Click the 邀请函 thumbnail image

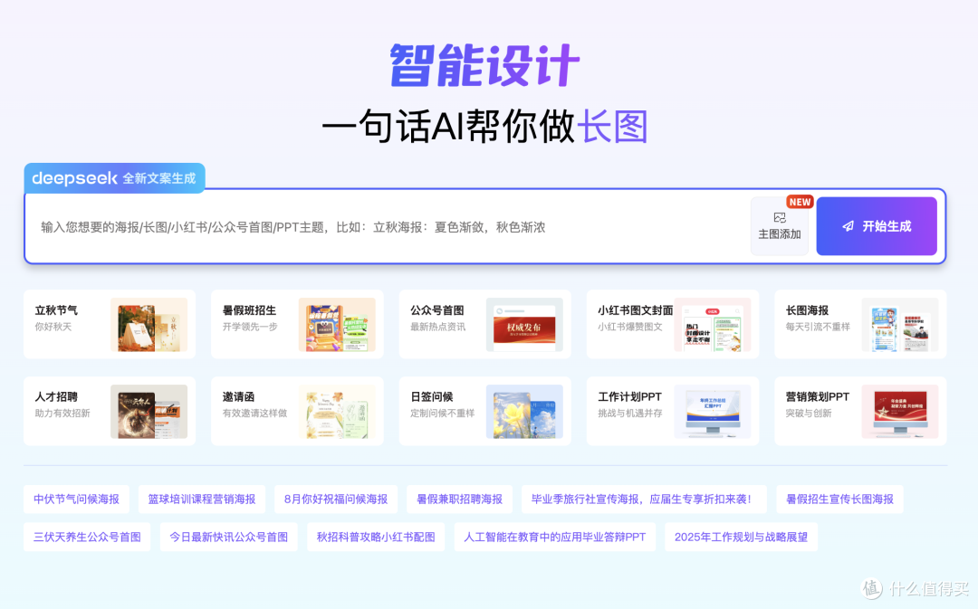click(337, 412)
